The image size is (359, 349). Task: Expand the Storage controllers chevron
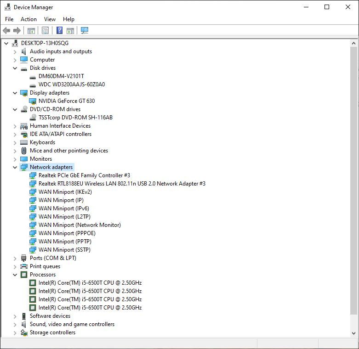tap(15, 333)
